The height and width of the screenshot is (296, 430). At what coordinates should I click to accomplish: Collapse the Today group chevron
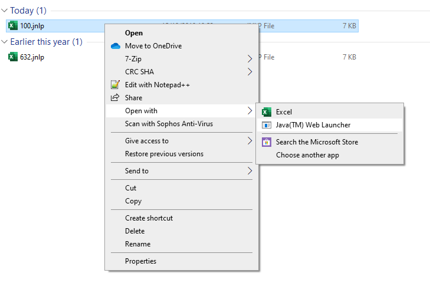pos(4,11)
